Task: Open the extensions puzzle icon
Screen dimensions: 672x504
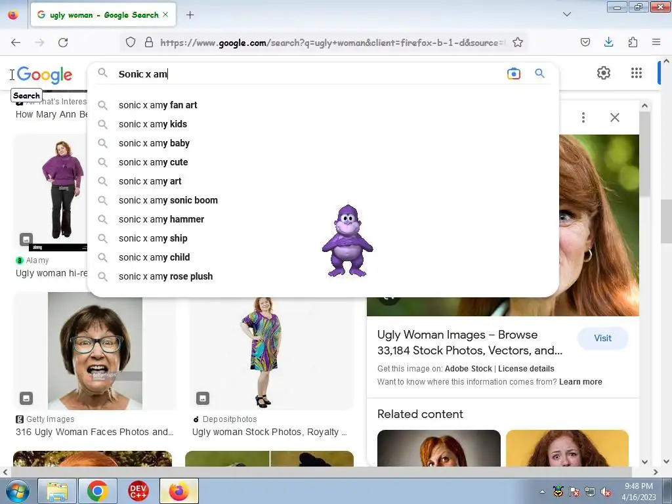Action: click(633, 42)
